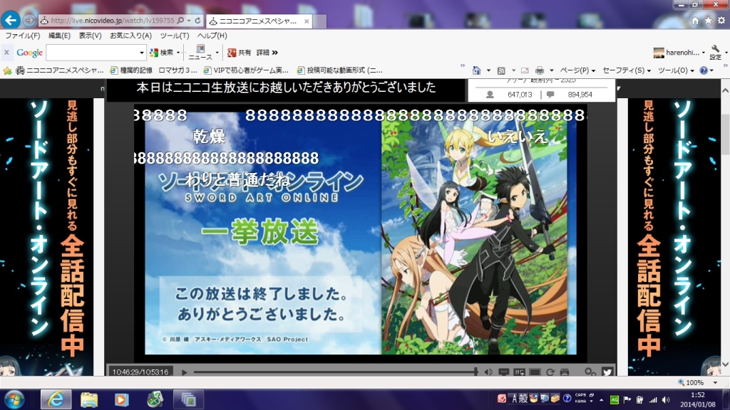Screen dimensions: 730x410
Task: Expand the 検索 button dropdown arrow
Action: (178, 53)
